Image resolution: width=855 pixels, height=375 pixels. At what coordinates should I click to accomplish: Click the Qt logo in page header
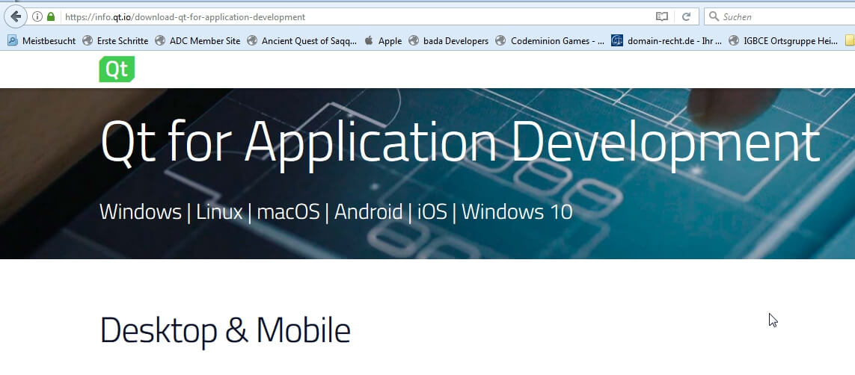click(117, 69)
